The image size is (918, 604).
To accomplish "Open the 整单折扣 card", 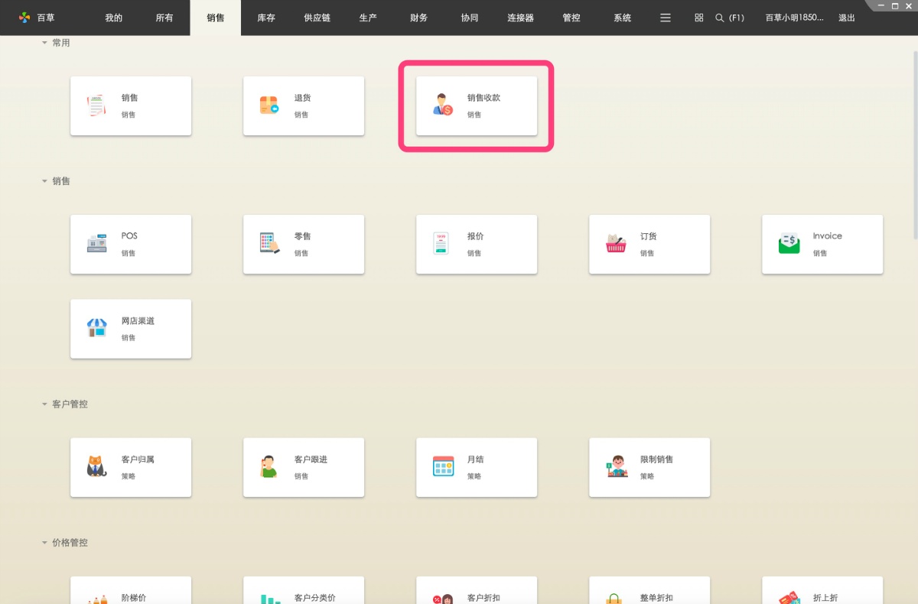I will point(649,590).
